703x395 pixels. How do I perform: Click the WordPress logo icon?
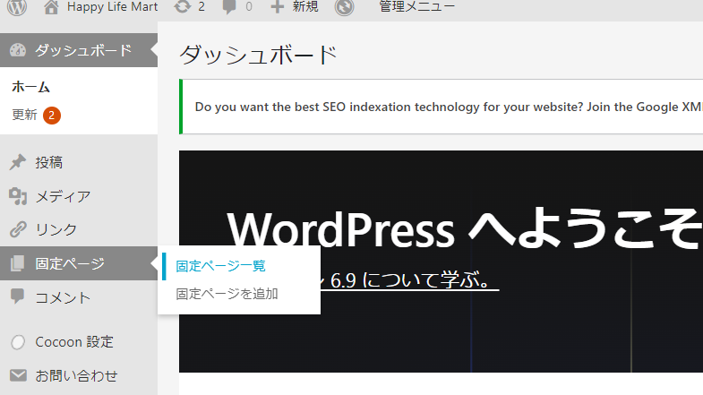18,7
